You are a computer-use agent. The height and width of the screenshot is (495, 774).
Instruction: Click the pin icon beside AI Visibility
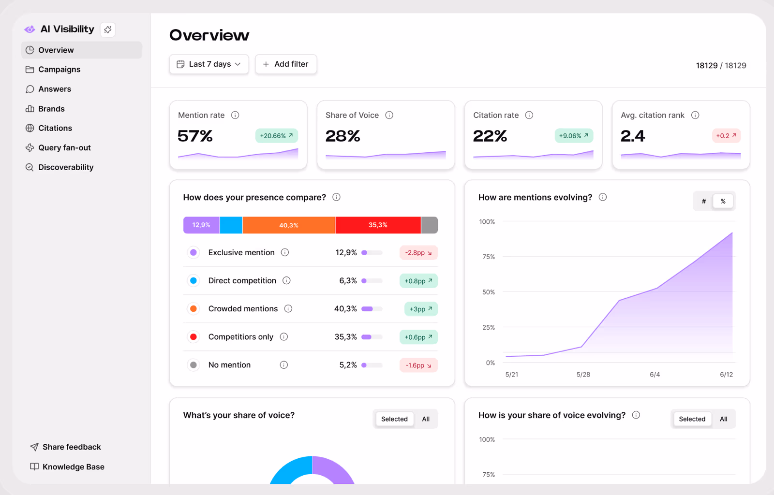[108, 29]
